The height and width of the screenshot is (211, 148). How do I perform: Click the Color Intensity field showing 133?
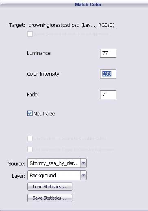108,74
